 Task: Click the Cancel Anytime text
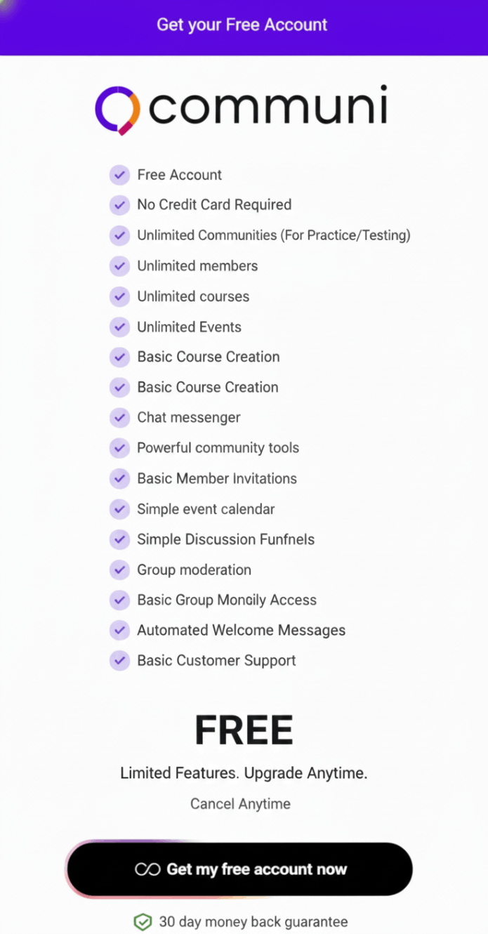point(240,804)
